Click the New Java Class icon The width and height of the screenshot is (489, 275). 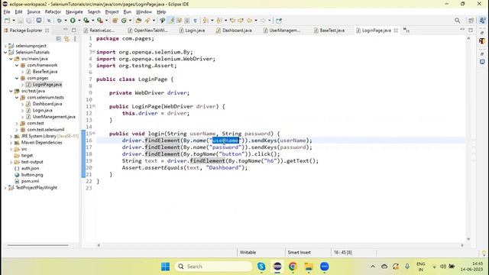tap(124, 21)
